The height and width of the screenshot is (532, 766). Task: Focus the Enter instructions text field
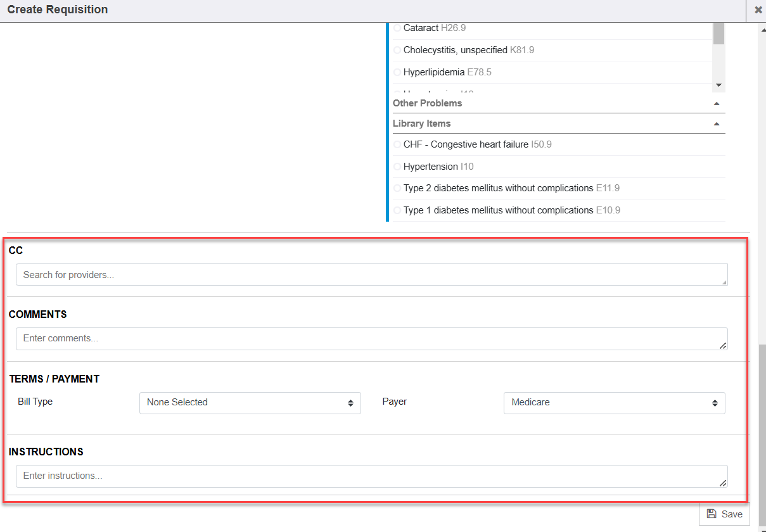coord(371,476)
